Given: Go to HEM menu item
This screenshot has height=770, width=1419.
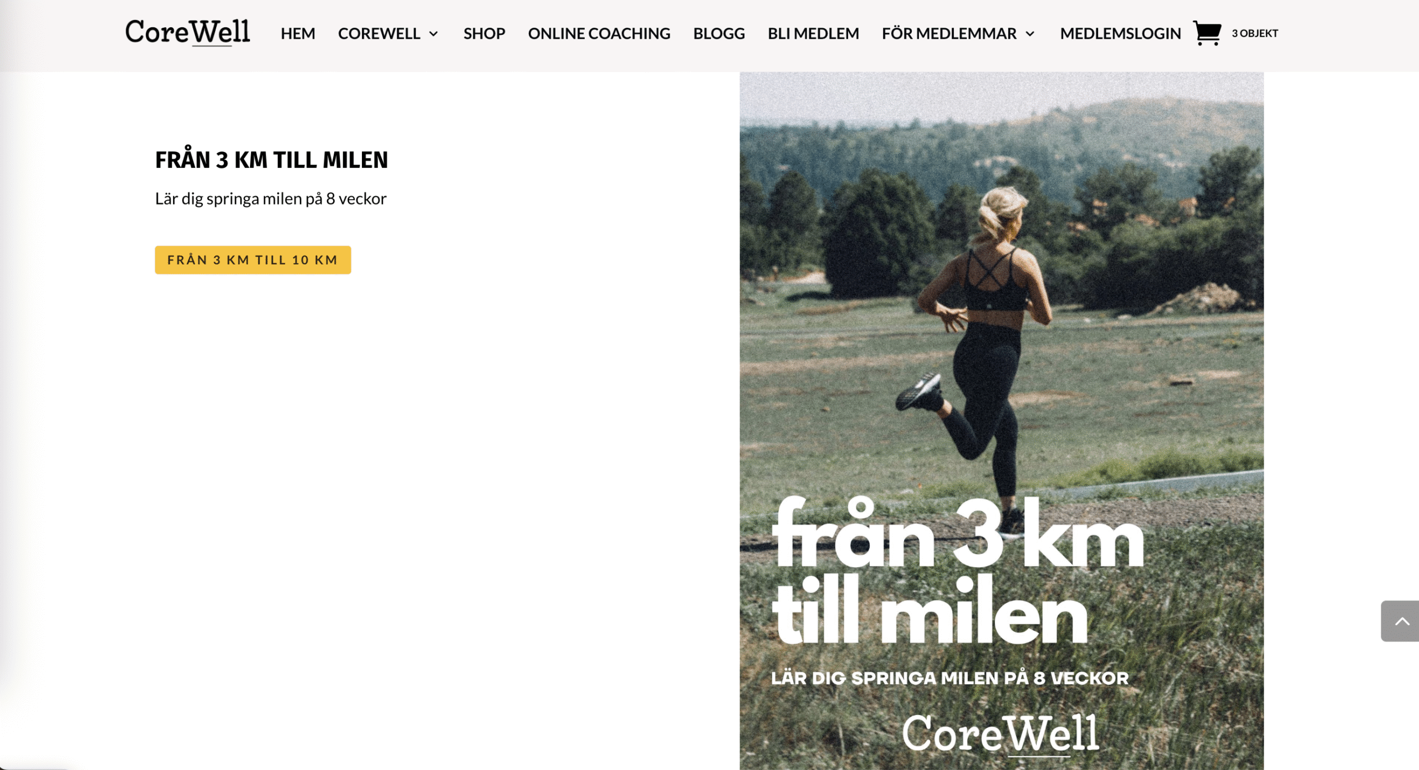Looking at the screenshot, I should [298, 33].
